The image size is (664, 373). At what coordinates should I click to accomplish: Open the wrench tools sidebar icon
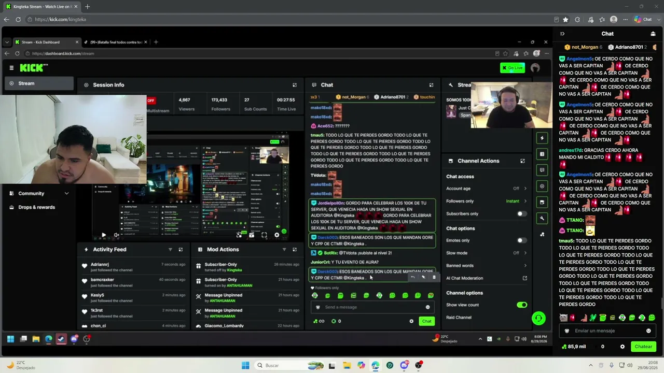(542, 218)
